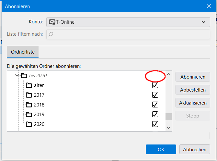Click the Abbestellen button
Viewport: 217px width, 161px height.
tap(193, 89)
